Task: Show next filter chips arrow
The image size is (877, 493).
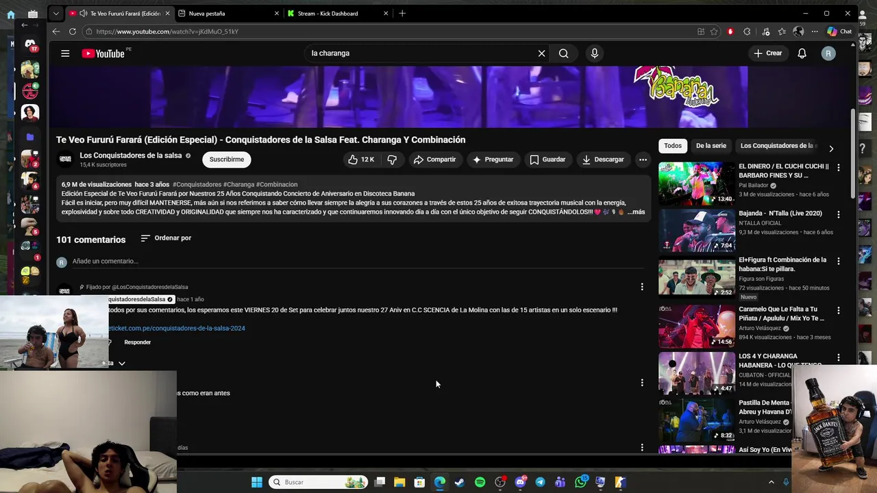Action: (x=831, y=149)
